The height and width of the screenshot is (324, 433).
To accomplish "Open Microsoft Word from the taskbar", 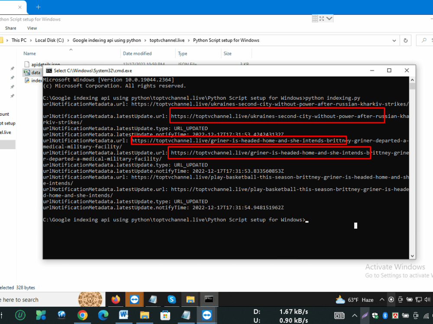I will [124, 315].
